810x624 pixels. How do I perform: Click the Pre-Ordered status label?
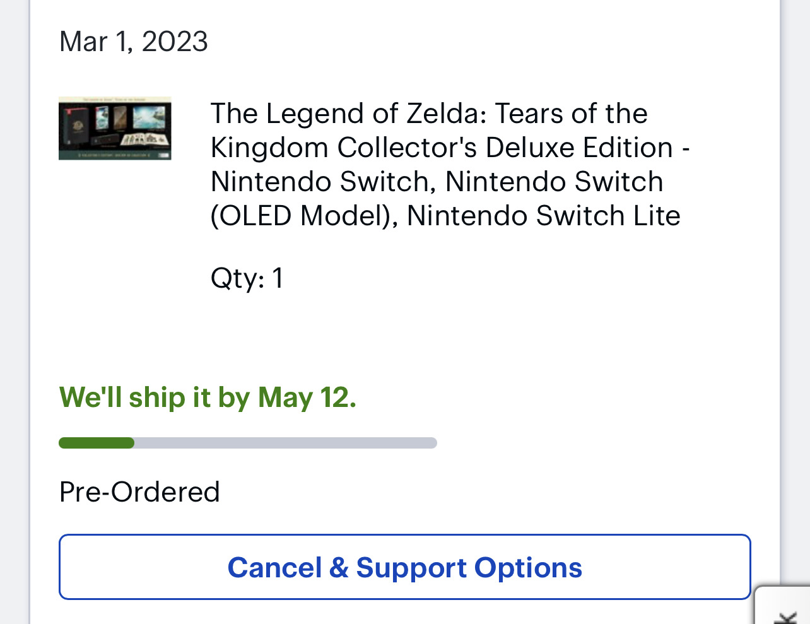(x=139, y=492)
